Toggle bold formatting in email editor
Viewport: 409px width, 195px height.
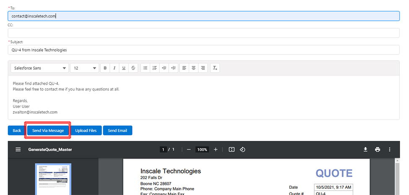pyautogui.click(x=105, y=68)
